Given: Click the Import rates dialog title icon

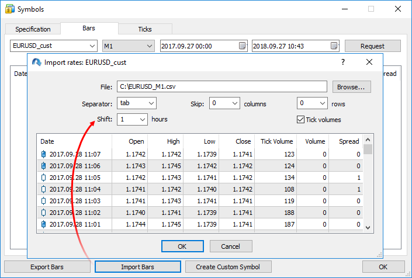Looking at the screenshot, I should pyautogui.click(x=37, y=62).
